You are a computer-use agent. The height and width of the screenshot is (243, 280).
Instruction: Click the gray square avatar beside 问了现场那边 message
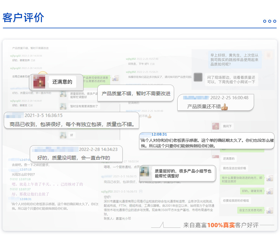[x=198, y=77]
